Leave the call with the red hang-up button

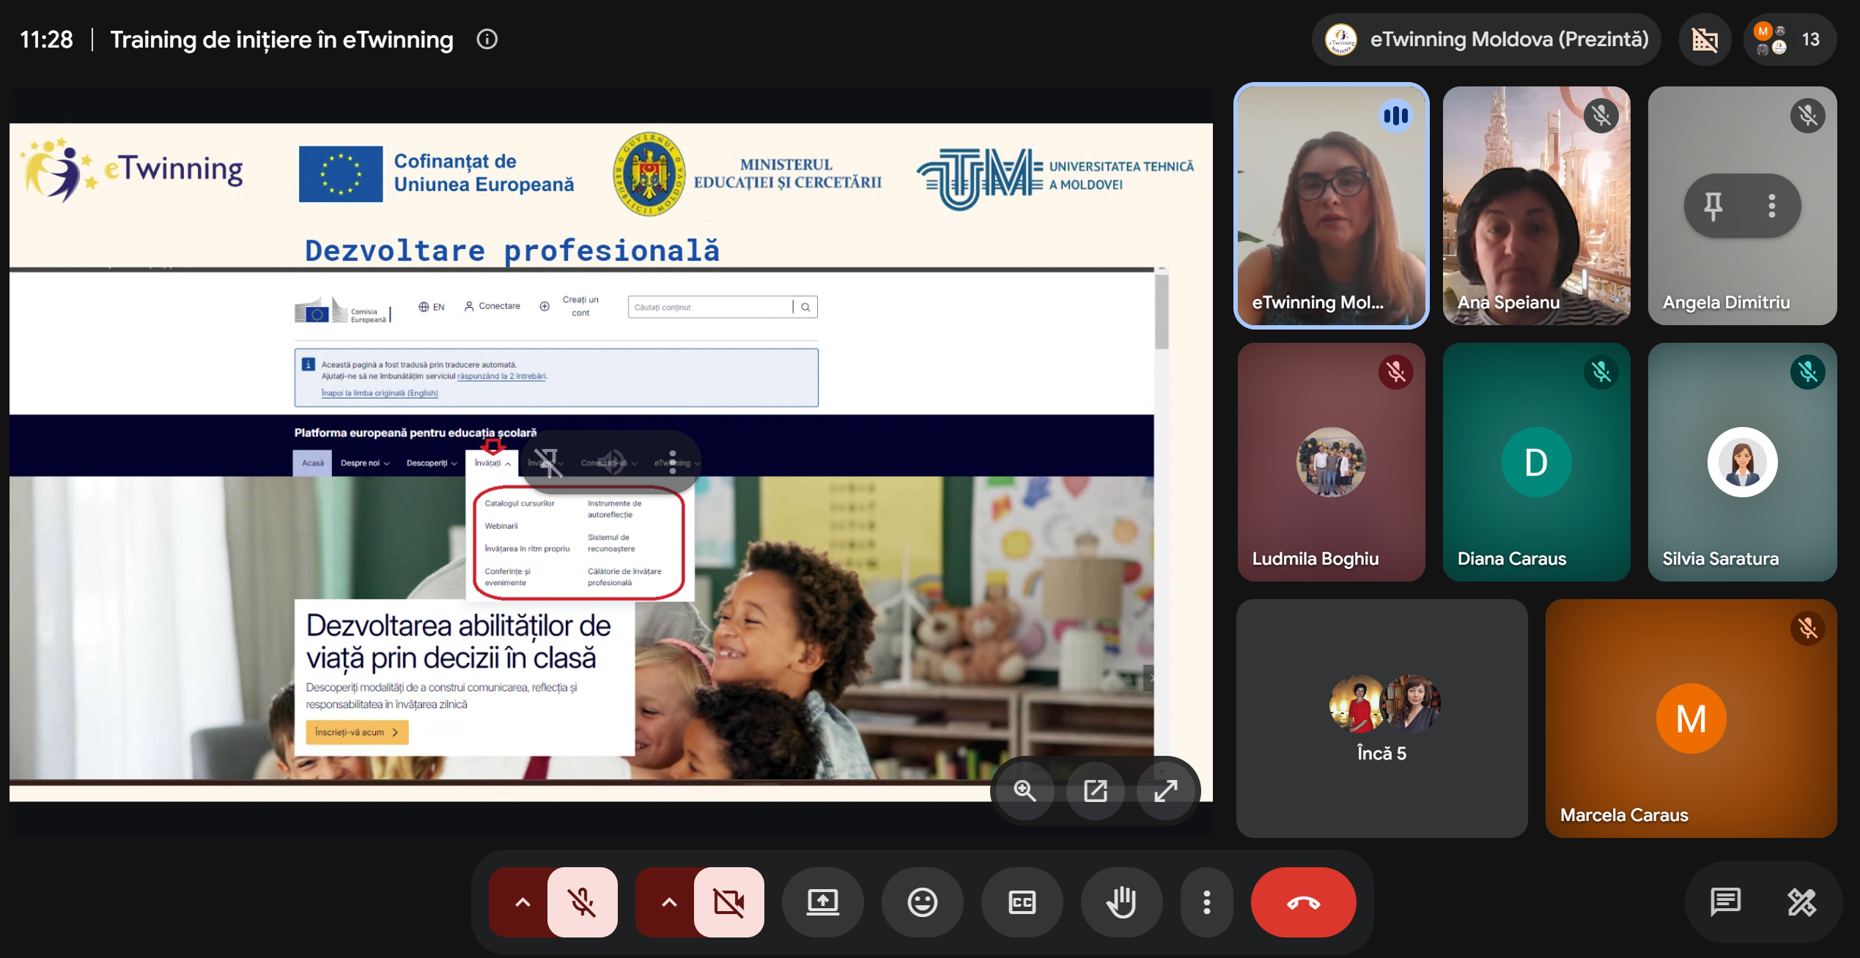[x=1303, y=902]
